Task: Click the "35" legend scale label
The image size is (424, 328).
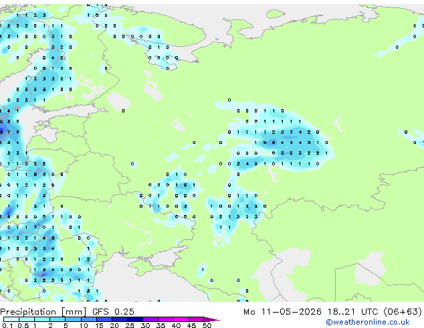Action: [161, 325]
